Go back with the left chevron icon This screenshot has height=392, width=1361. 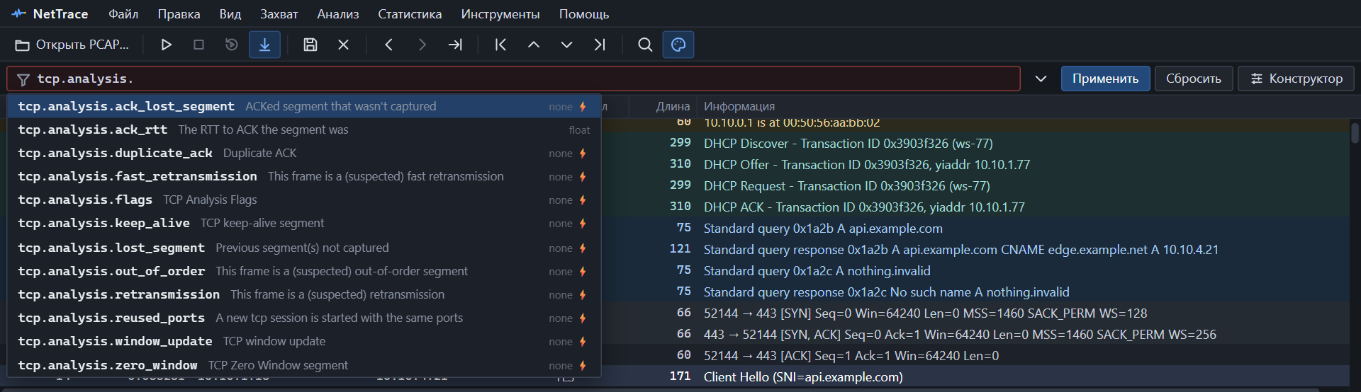click(389, 45)
